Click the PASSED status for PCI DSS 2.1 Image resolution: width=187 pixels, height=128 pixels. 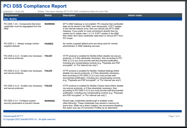49,44
